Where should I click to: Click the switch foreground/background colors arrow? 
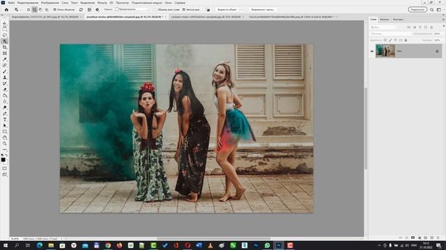[x=6, y=156]
